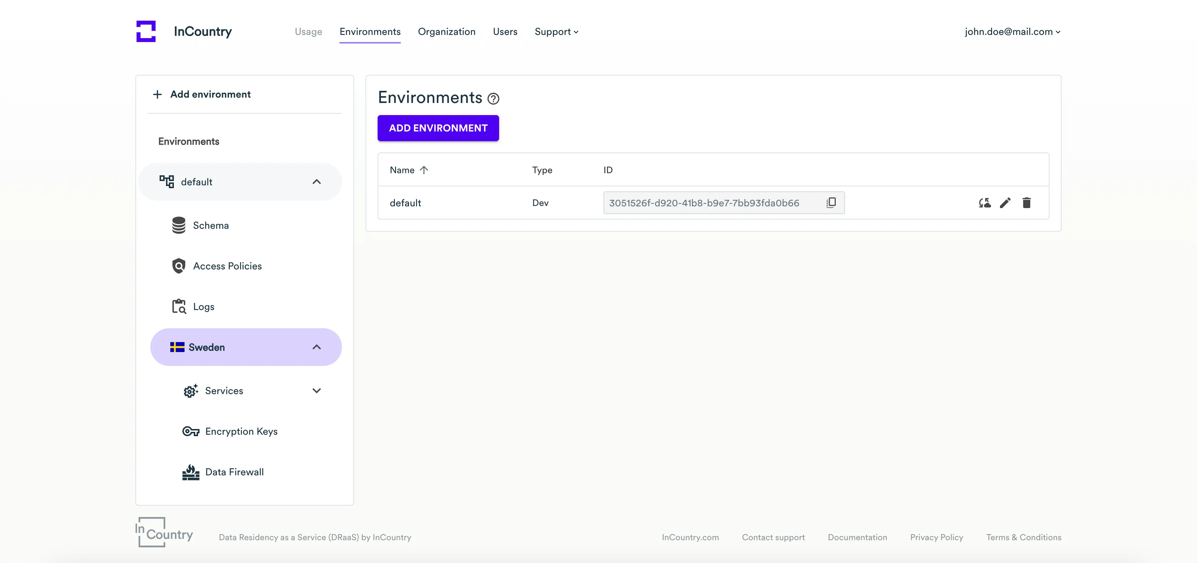Open the Documentation footer link
This screenshot has height=563, width=1197.
coord(857,537)
